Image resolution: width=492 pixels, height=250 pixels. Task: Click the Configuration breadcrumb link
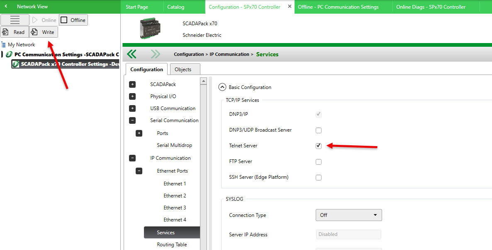point(189,54)
